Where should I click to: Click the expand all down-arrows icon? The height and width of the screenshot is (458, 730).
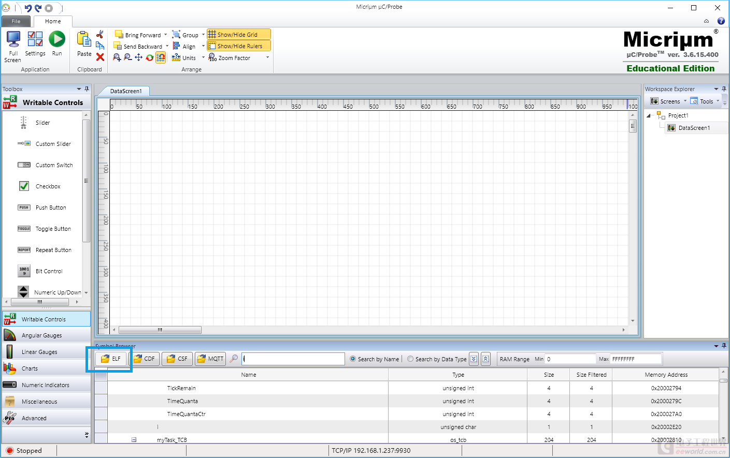pyautogui.click(x=474, y=359)
